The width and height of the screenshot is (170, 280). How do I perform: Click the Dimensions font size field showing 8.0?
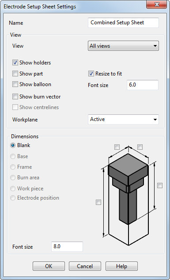click(x=67, y=246)
